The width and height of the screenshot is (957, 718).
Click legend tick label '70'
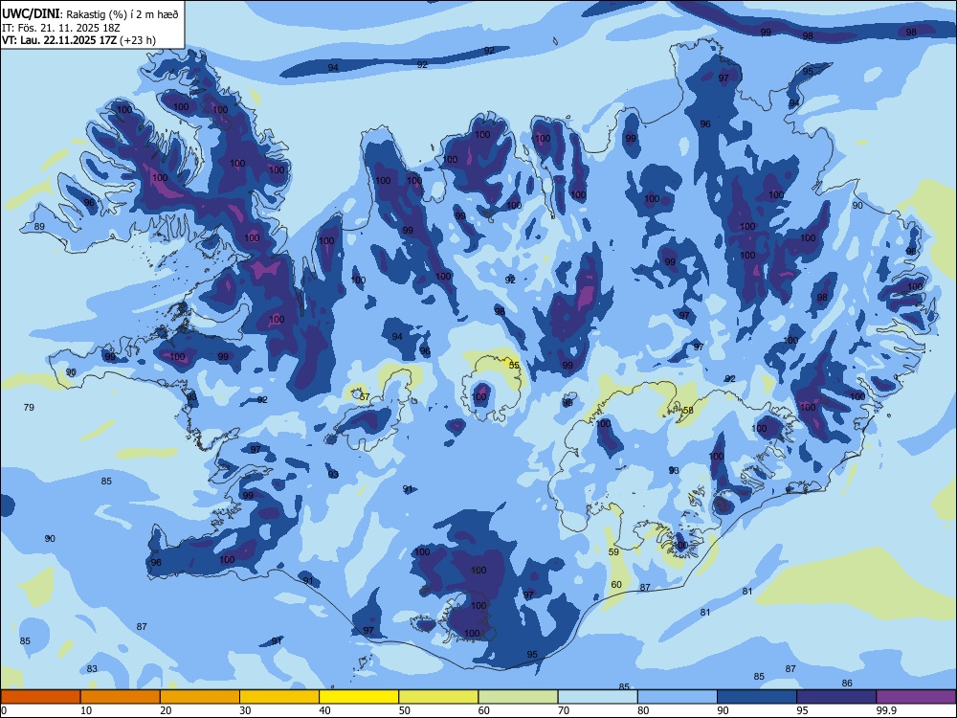point(564,710)
